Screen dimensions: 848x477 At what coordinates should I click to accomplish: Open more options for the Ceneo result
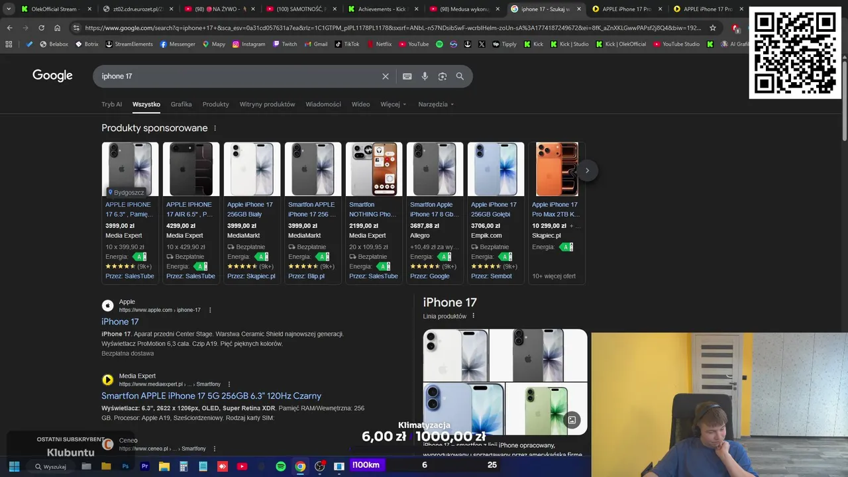tap(215, 449)
